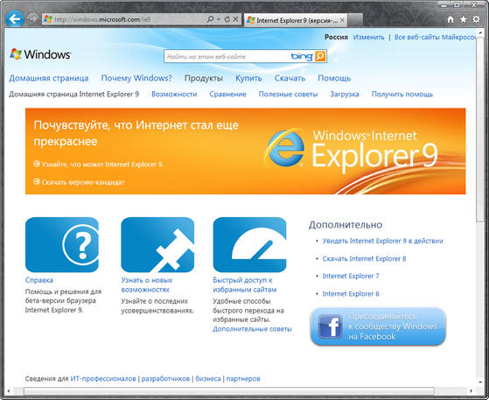
Task: Click the browser Back arrow button
Action: tap(14, 19)
